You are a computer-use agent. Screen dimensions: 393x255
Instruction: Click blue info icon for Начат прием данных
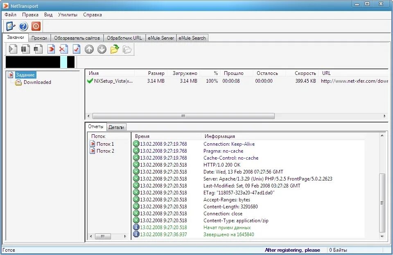pos(136,227)
